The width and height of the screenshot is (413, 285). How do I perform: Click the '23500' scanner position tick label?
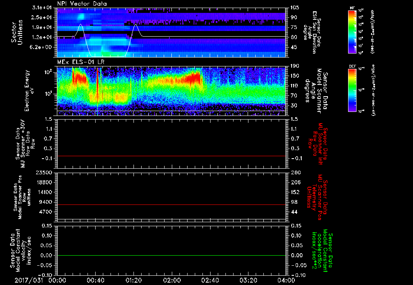point(44,172)
